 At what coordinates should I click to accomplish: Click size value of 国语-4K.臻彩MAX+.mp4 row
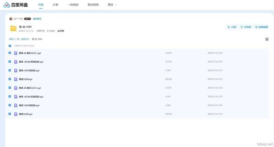click(x=168, y=53)
